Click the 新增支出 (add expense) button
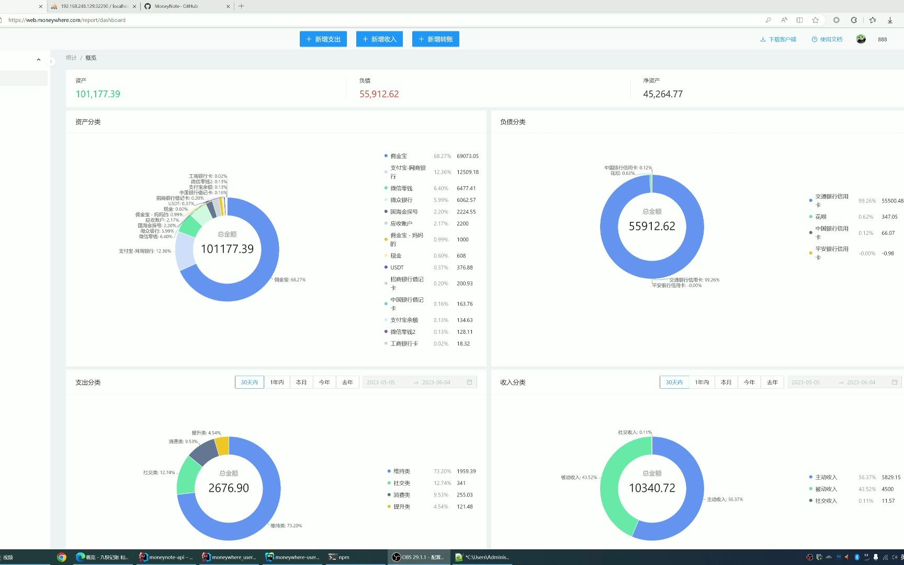Viewport: 904px width, 565px height. (x=323, y=39)
